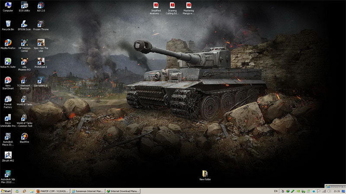Select the Darksiders II shortcut

[41, 81]
